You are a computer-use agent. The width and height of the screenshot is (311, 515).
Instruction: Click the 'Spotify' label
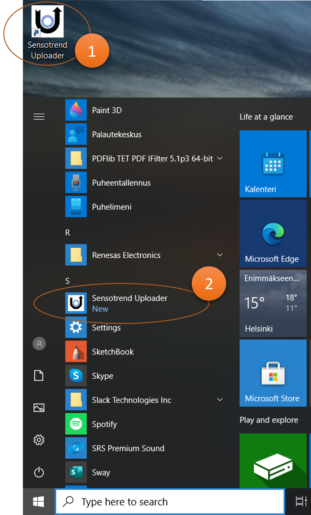tap(104, 424)
